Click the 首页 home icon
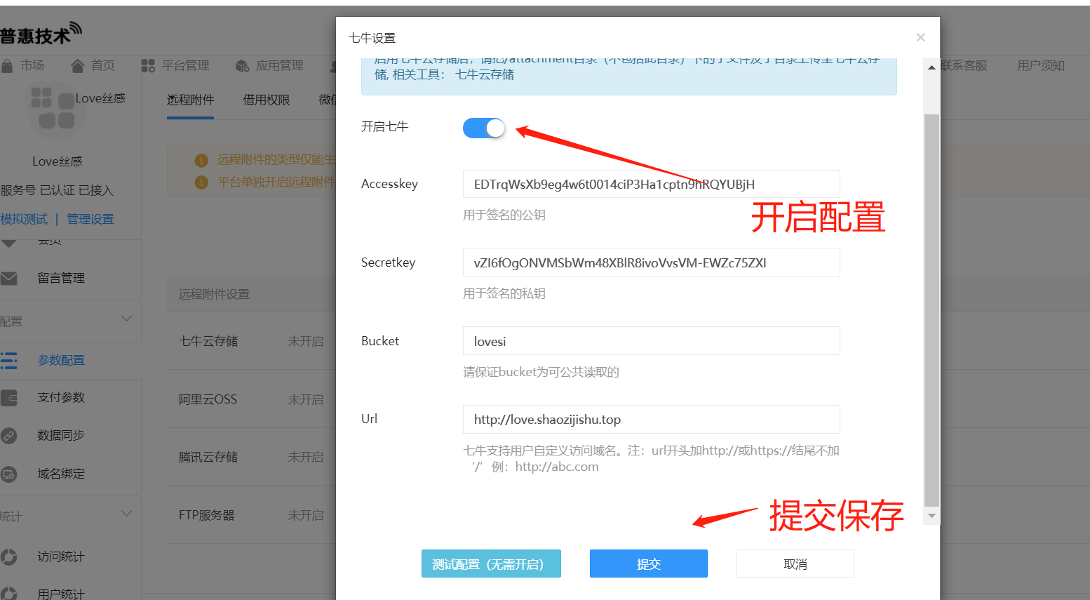This screenshot has width=1090, height=600. point(78,66)
